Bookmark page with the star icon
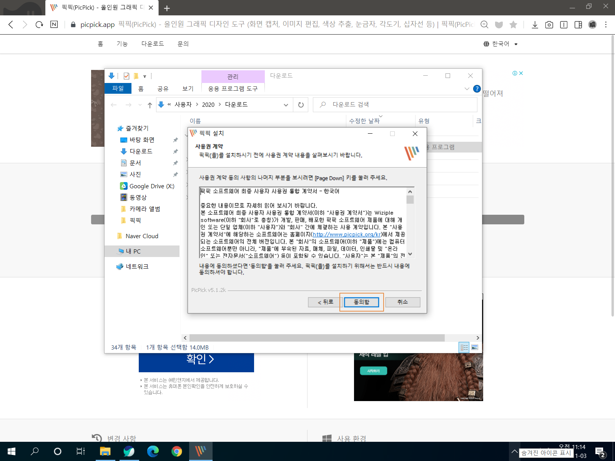The width and height of the screenshot is (615, 461). [x=513, y=25]
